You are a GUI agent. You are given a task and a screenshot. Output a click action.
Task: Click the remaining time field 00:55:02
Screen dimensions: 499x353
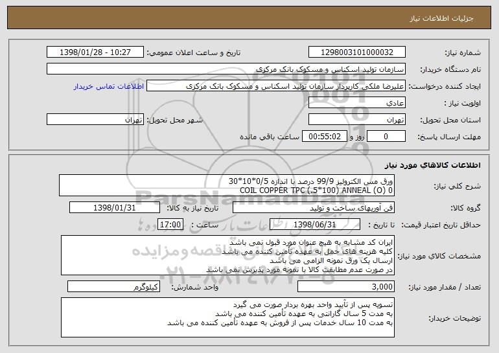324,137
